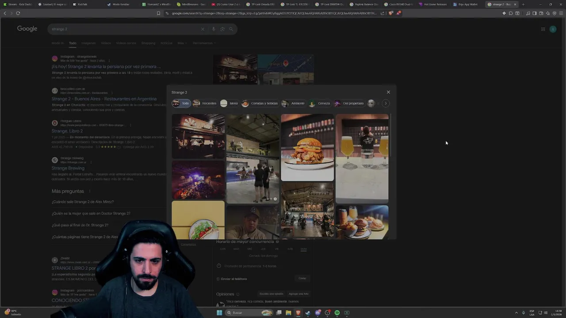The width and height of the screenshot is (566, 318).
Task: Expand the Más search options dropdown
Action: pyautogui.click(x=182, y=43)
